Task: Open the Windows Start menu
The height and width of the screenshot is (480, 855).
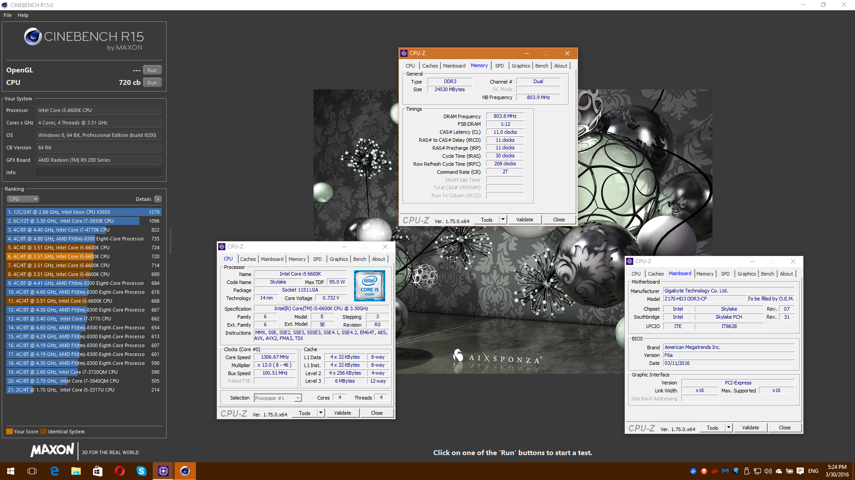Action: [x=11, y=471]
